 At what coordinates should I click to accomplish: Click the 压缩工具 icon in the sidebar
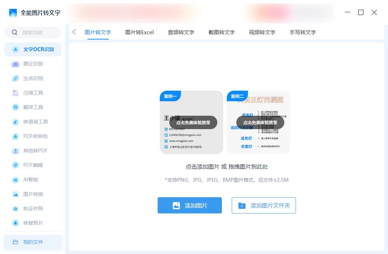[15, 93]
